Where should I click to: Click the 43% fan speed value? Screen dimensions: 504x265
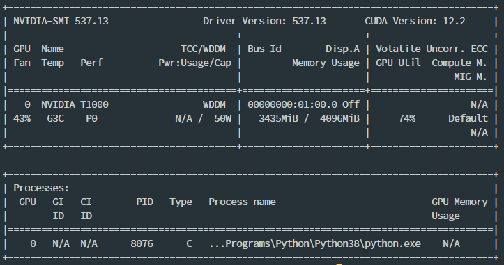pyautogui.click(x=22, y=119)
